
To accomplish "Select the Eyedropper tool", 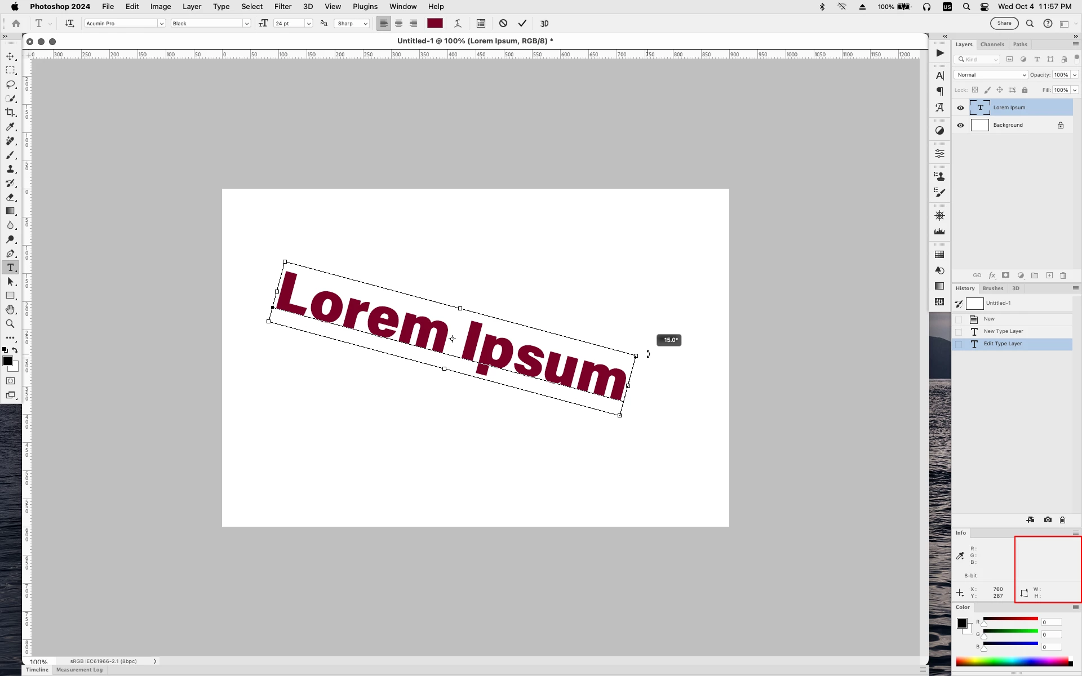I will (10, 127).
